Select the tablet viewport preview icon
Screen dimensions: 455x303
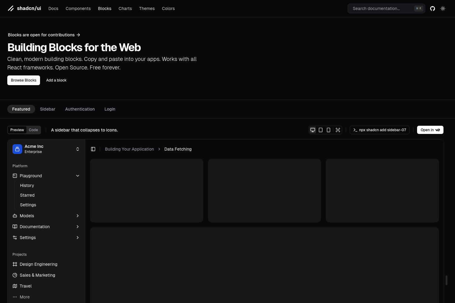click(x=321, y=130)
